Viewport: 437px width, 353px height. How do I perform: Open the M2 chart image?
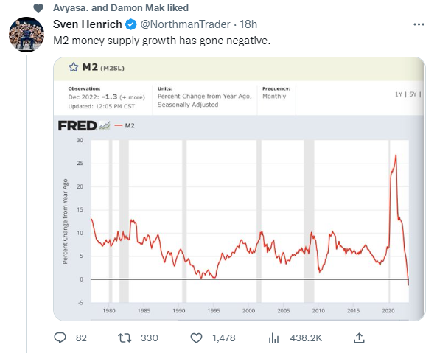(239, 189)
